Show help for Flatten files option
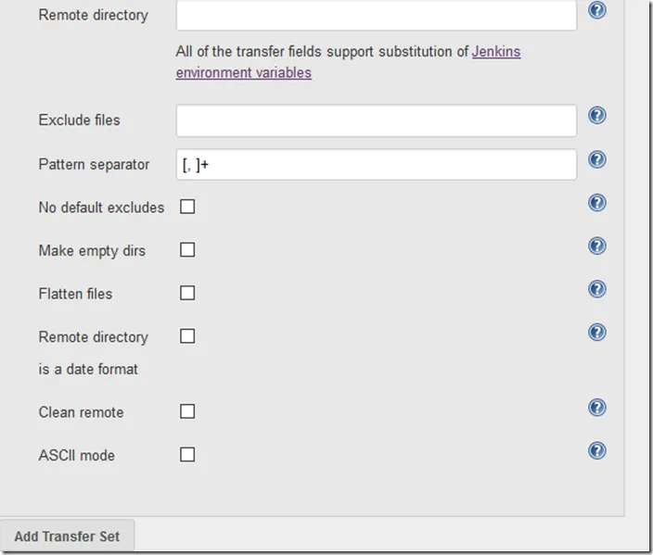The width and height of the screenshot is (653, 555). click(597, 289)
